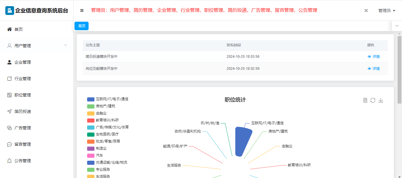Image resolution: width=402 pixels, height=178 pixels.
Task: Click the 生活服务 pie label
Action: pos(174,165)
